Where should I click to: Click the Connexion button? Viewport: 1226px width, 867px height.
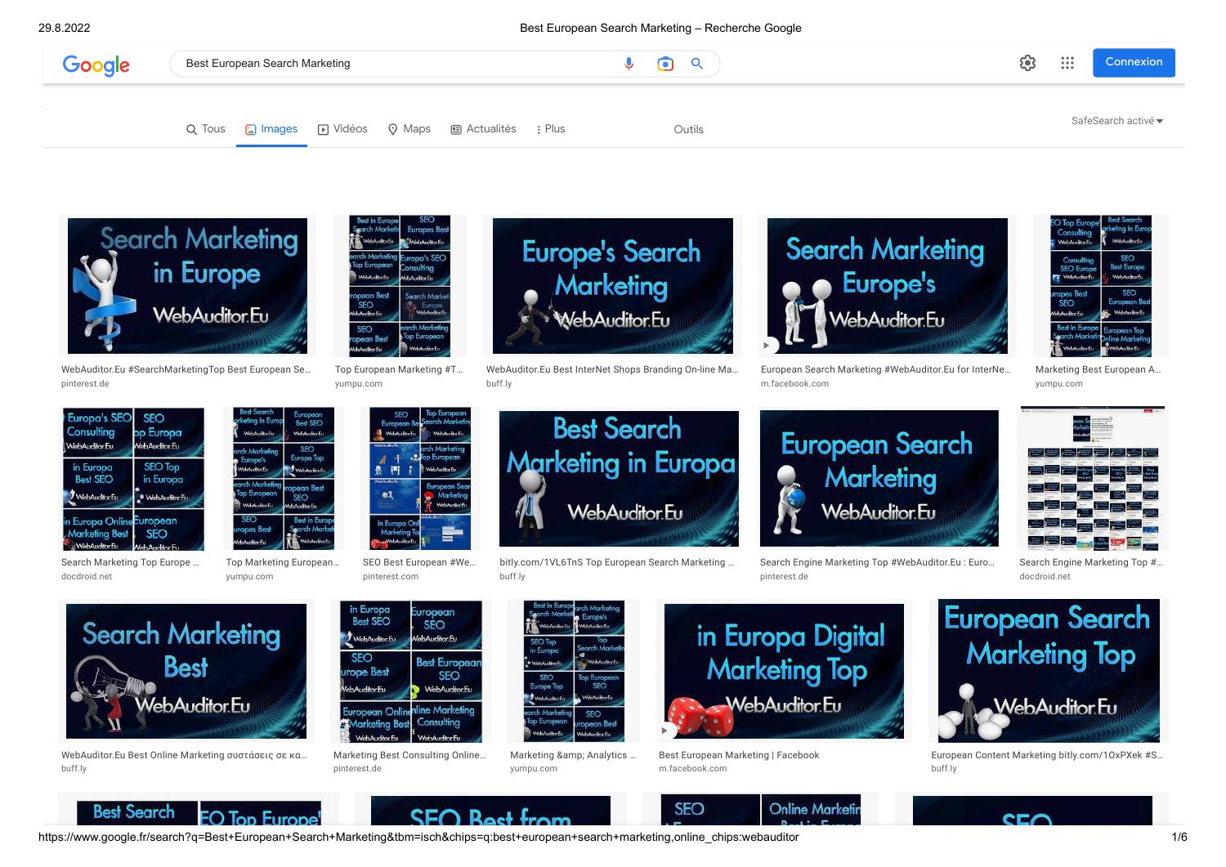coord(1134,61)
